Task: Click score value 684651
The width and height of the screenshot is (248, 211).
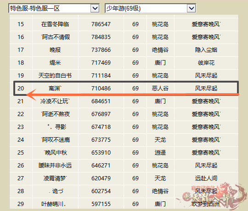Action: (101, 101)
